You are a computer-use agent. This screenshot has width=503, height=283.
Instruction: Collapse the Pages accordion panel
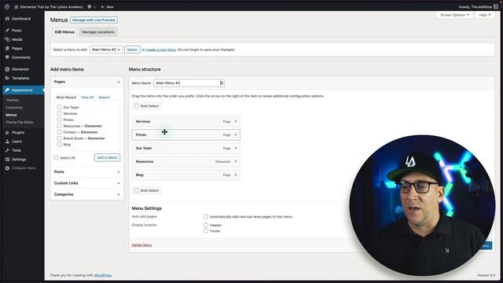click(119, 82)
